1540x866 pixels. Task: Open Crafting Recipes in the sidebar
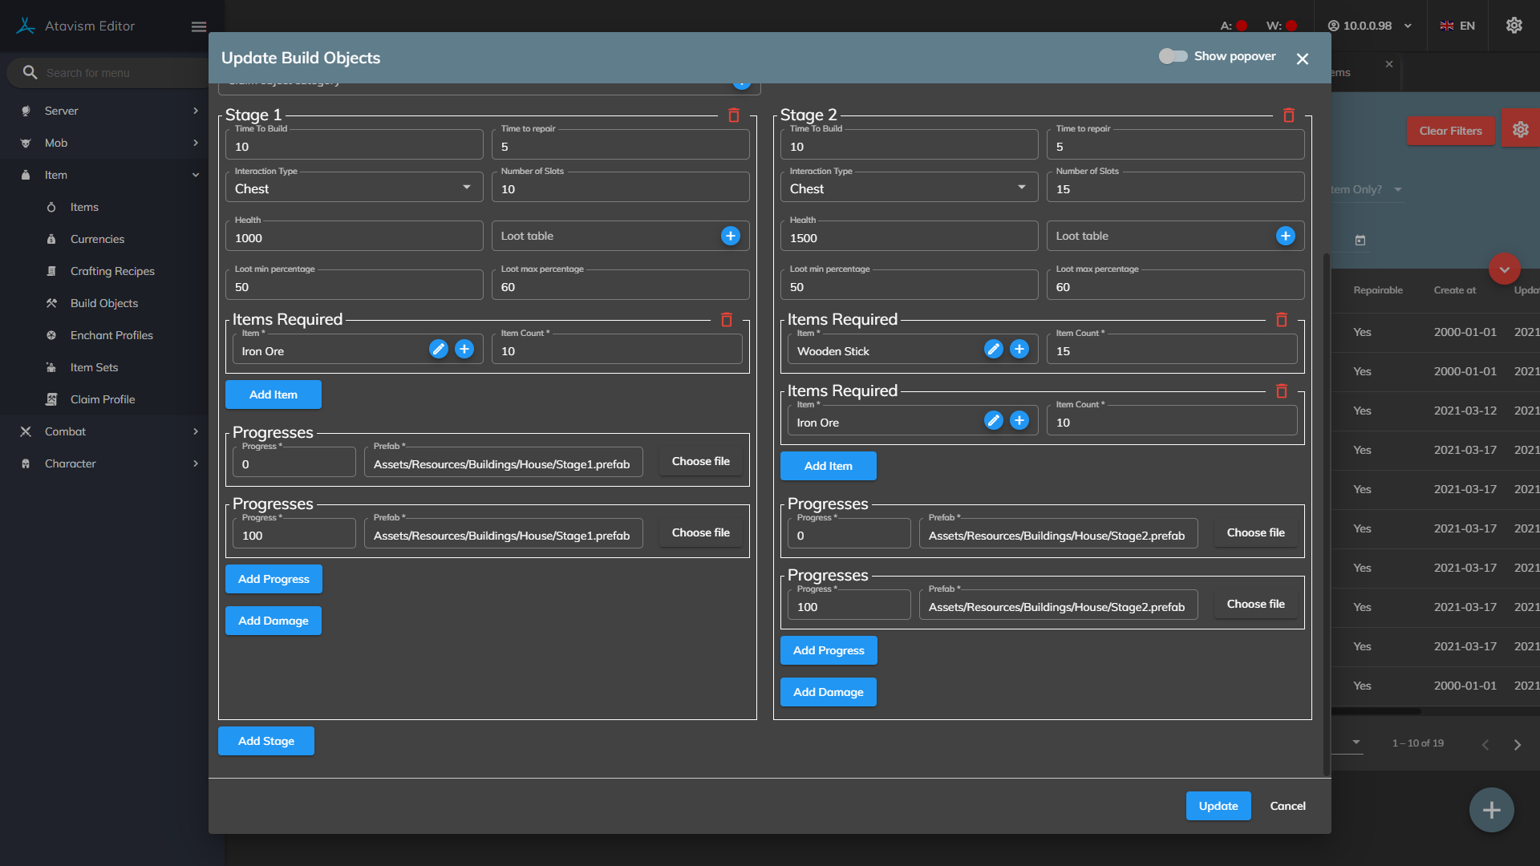tap(112, 271)
